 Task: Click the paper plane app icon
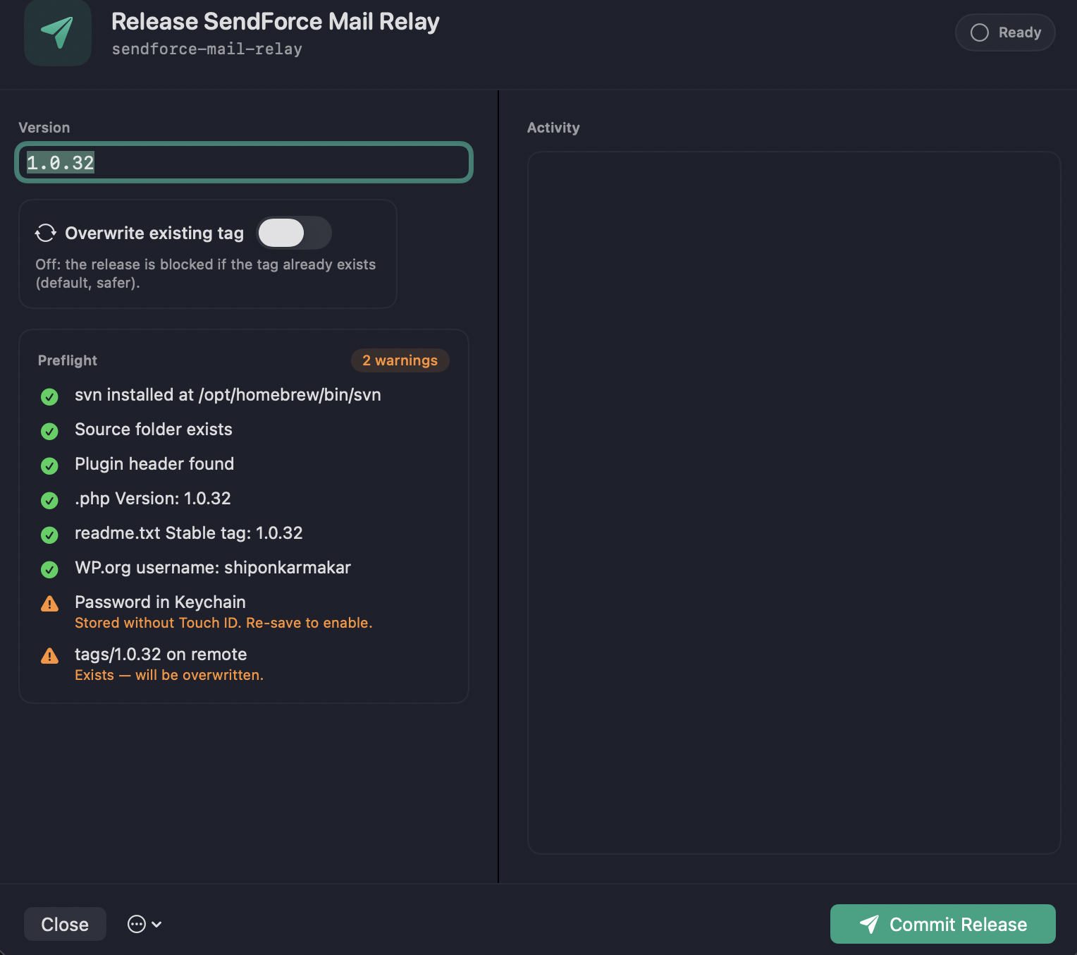coord(57,33)
